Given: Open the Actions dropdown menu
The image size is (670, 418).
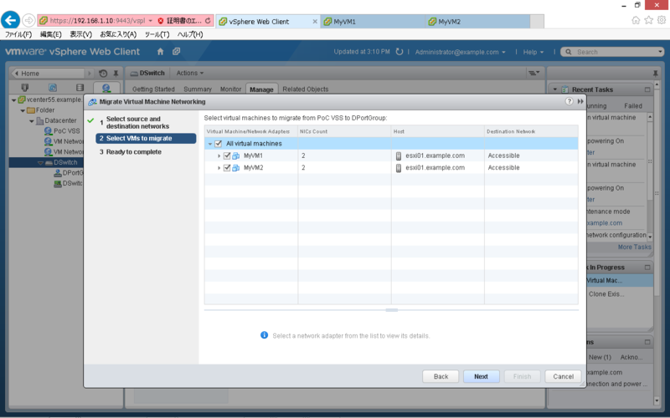Looking at the screenshot, I should [190, 73].
